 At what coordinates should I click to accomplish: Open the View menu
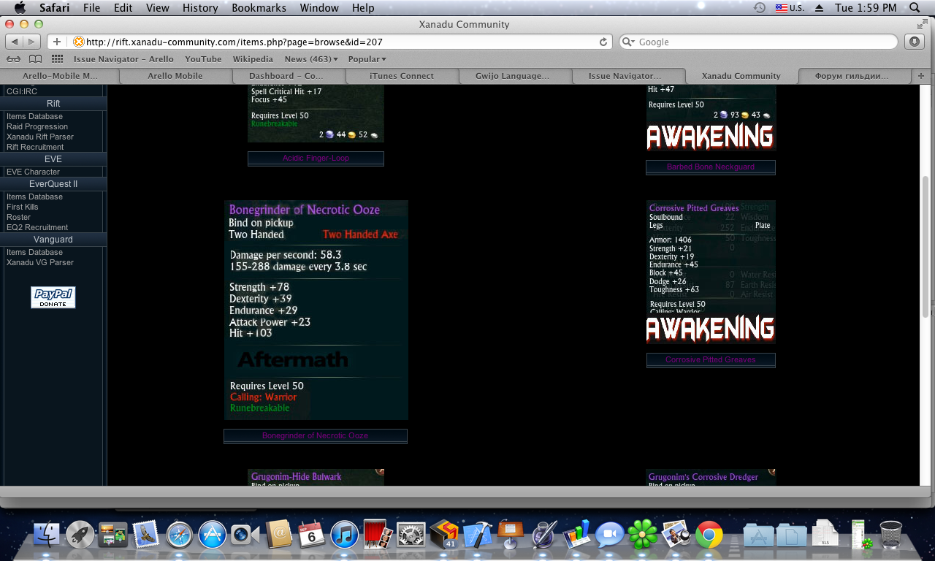(x=158, y=8)
